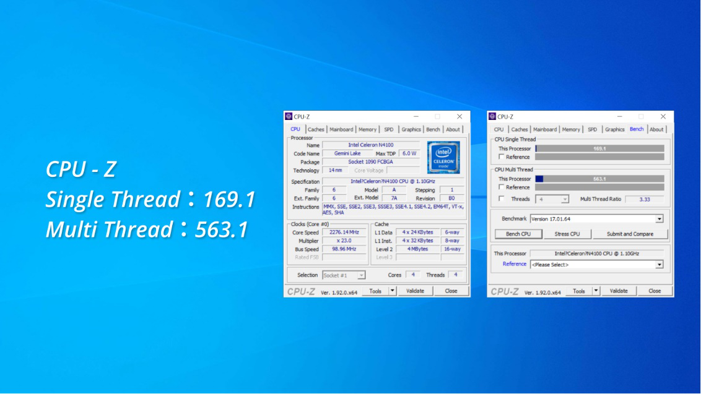The height and width of the screenshot is (394, 701).
Task: Click the CPU-Z app icon in left window title bar
Action: click(289, 116)
